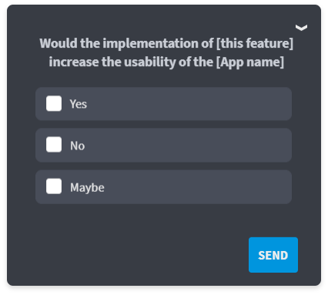Screen dimensions: 328x295
Task: Check the Yes checkbox
Action: click(54, 103)
